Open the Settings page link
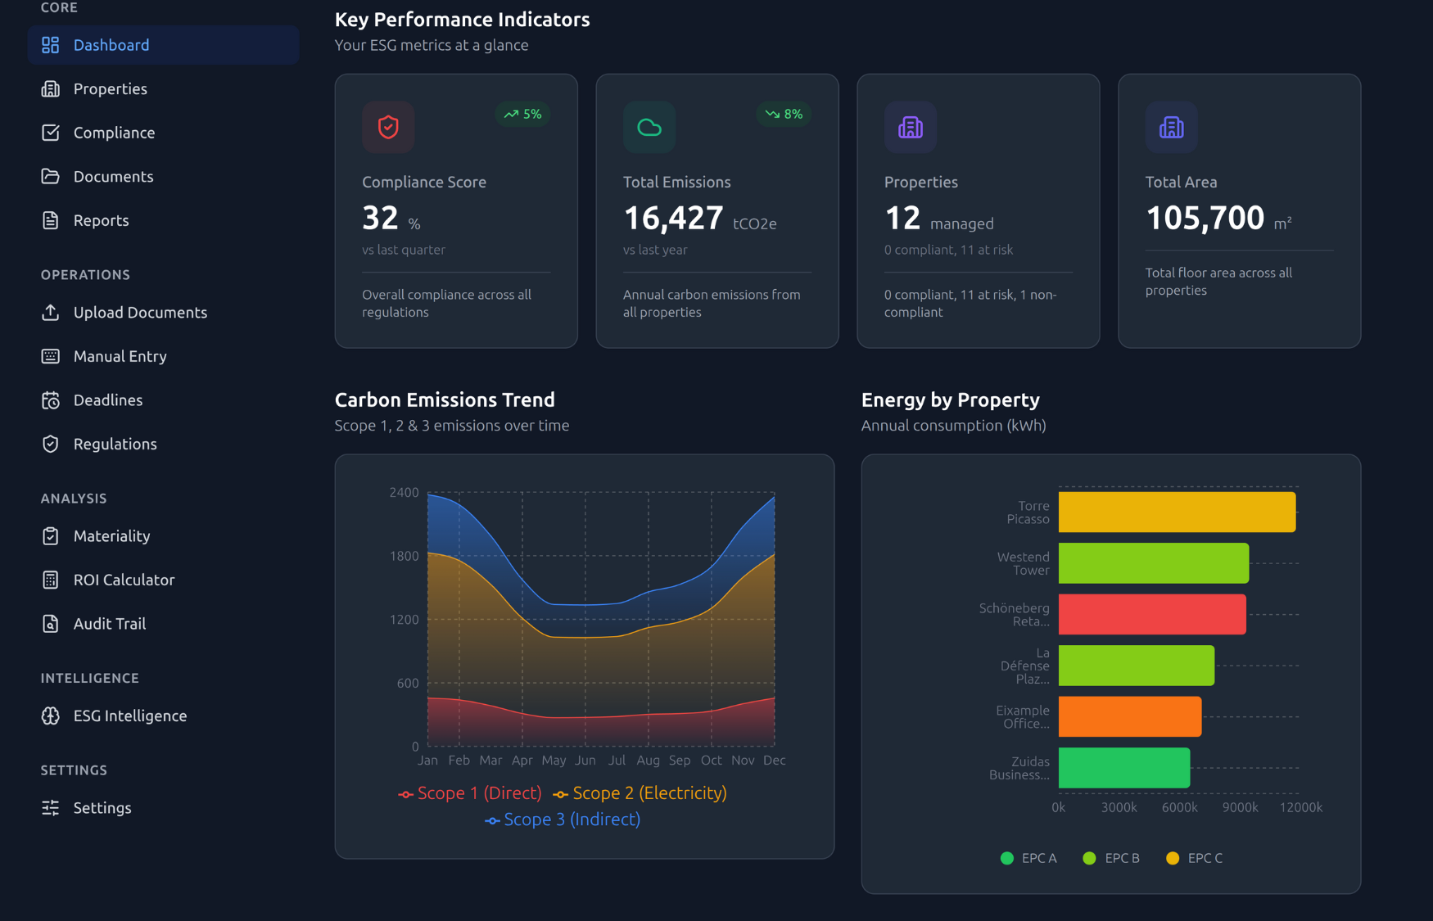Viewport: 1433px width, 921px height. 102,808
